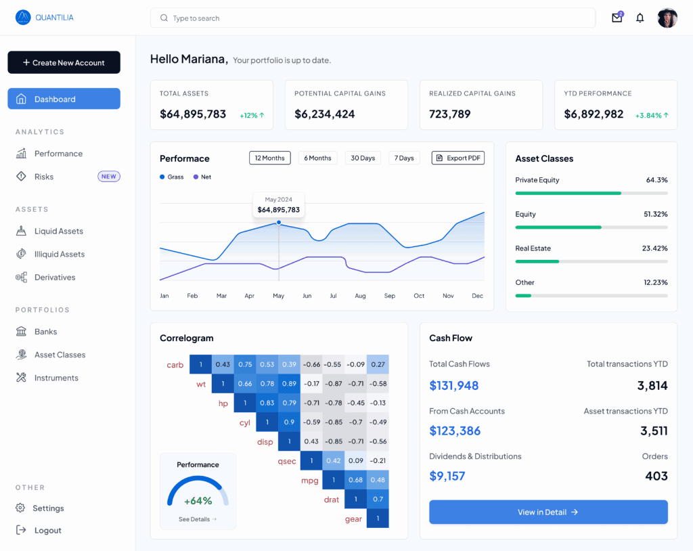This screenshot has height=551, width=693.
Task: Switch chart to 7 Days
Action: [x=404, y=158]
